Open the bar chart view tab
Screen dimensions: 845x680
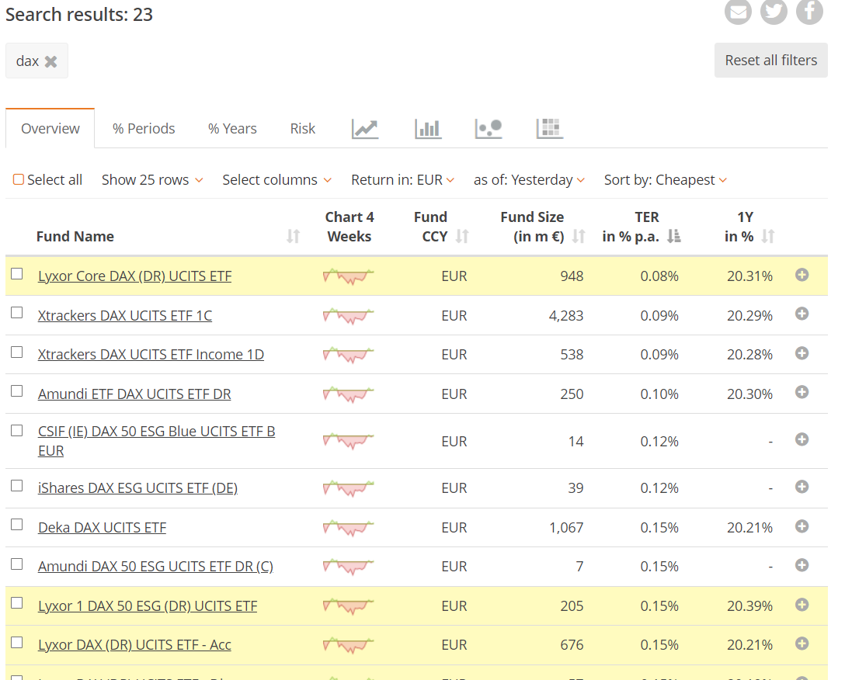[428, 129]
